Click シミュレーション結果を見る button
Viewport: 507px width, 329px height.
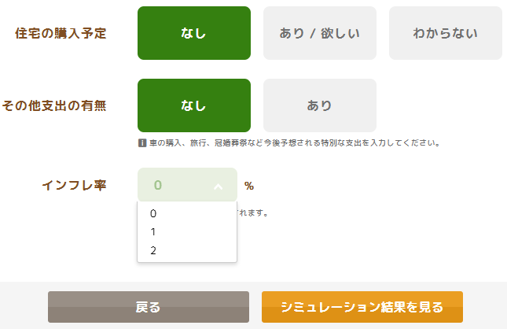click(362, 307)
